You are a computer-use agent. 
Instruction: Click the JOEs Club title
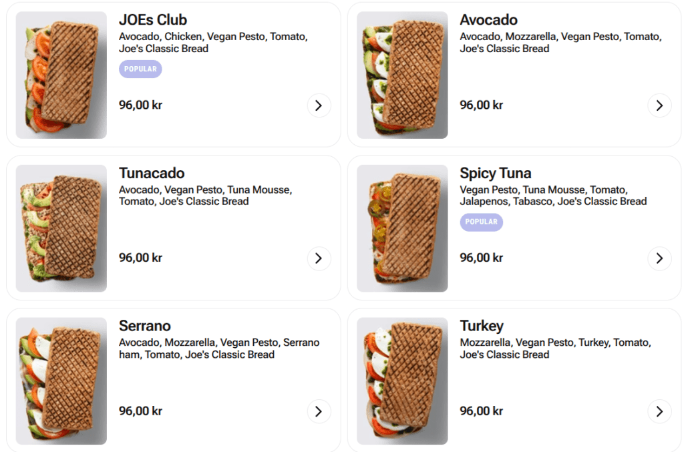[x=153, y=20]
